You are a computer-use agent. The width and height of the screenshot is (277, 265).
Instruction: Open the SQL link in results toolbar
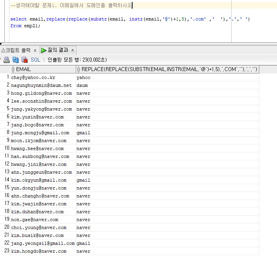36,60
